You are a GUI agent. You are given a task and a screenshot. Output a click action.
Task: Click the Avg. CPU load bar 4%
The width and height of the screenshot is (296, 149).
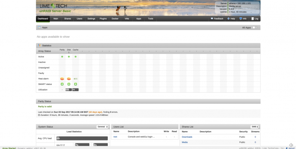(x=82, y=138)
